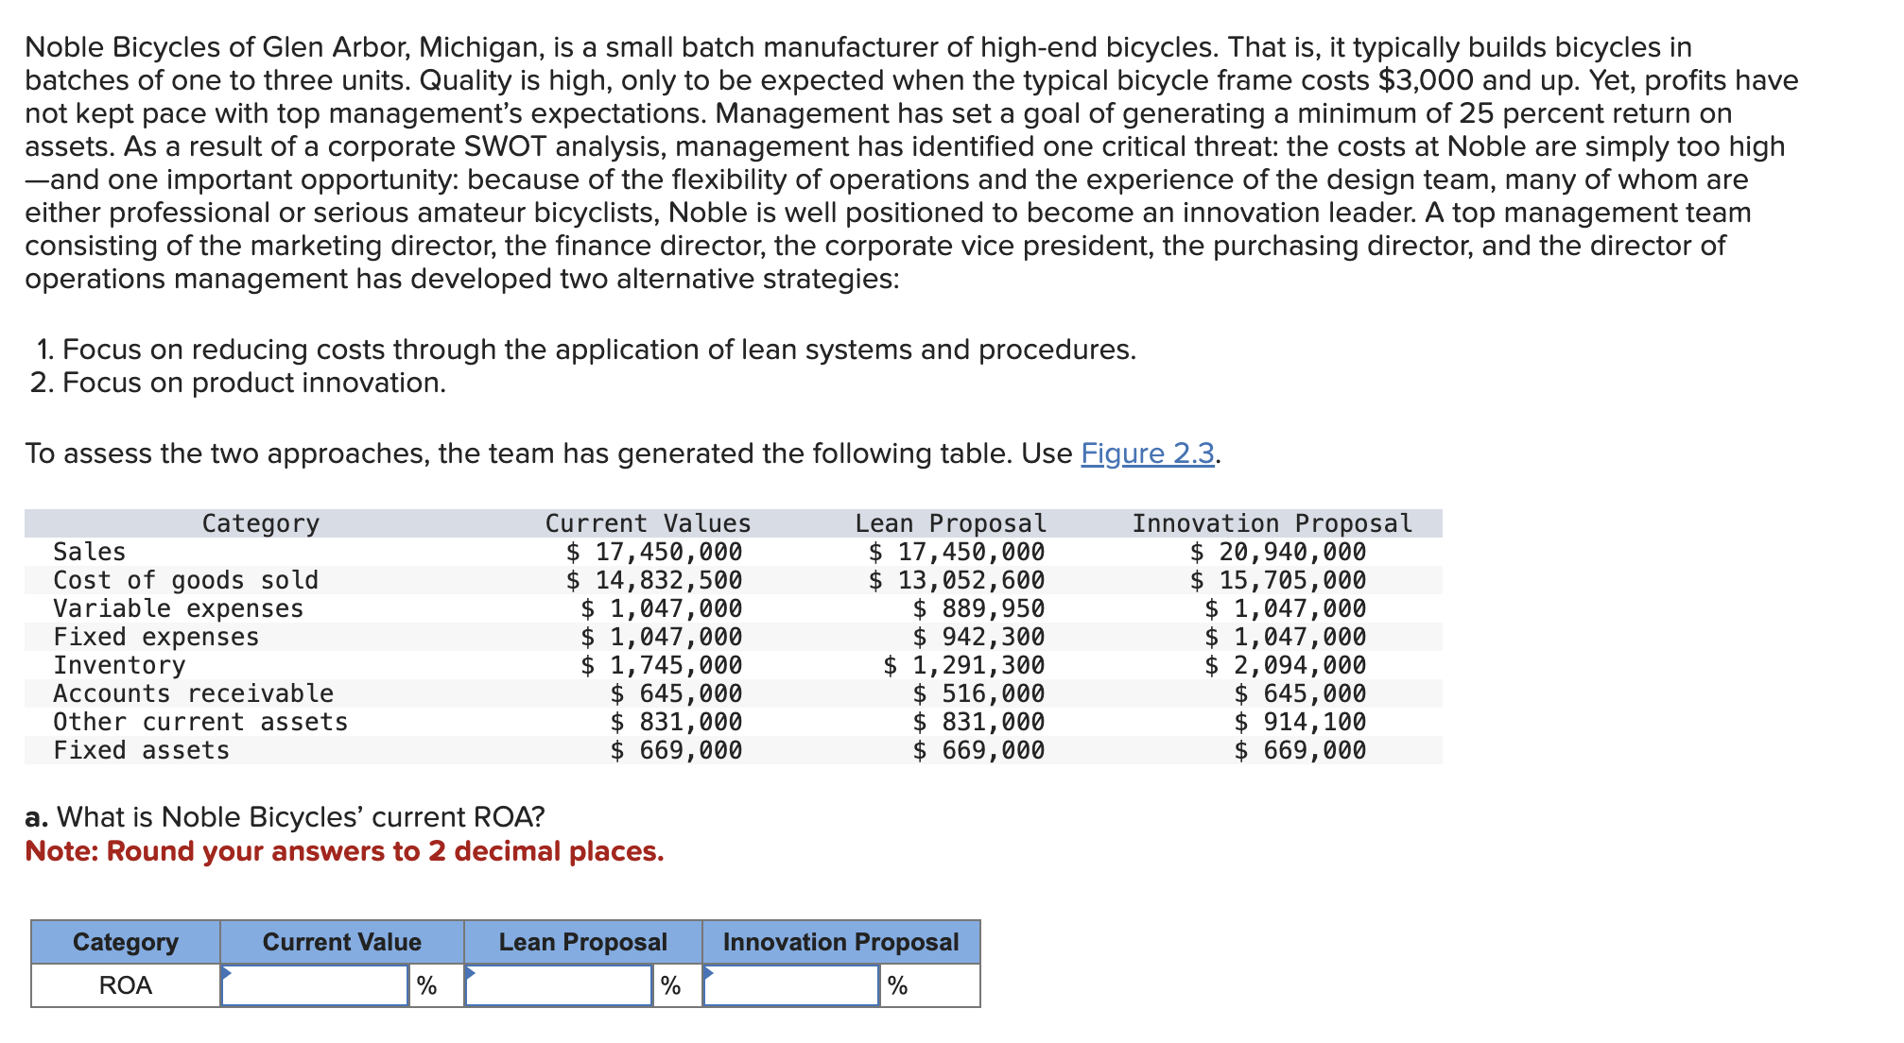Screen dimensions: 1904x1043
Task: Click the Innovation Proposal ROA input field
Action: [791, 986]
